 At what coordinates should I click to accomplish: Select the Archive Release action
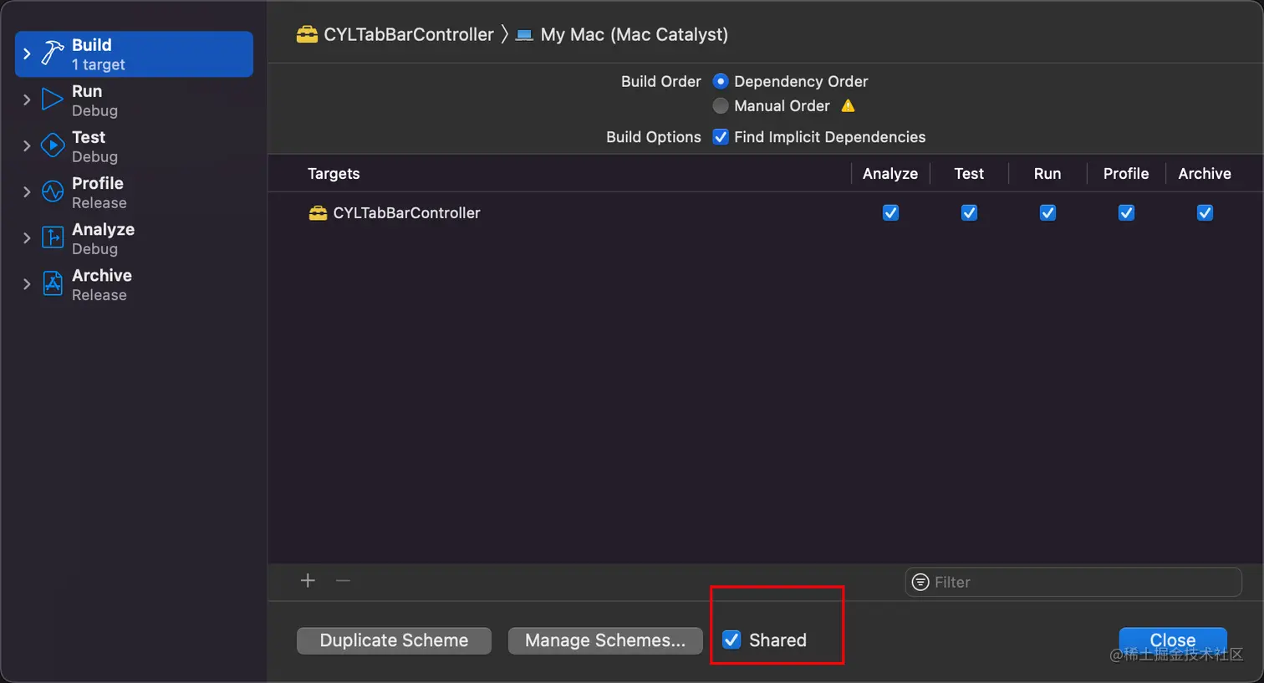click(134, 283)
